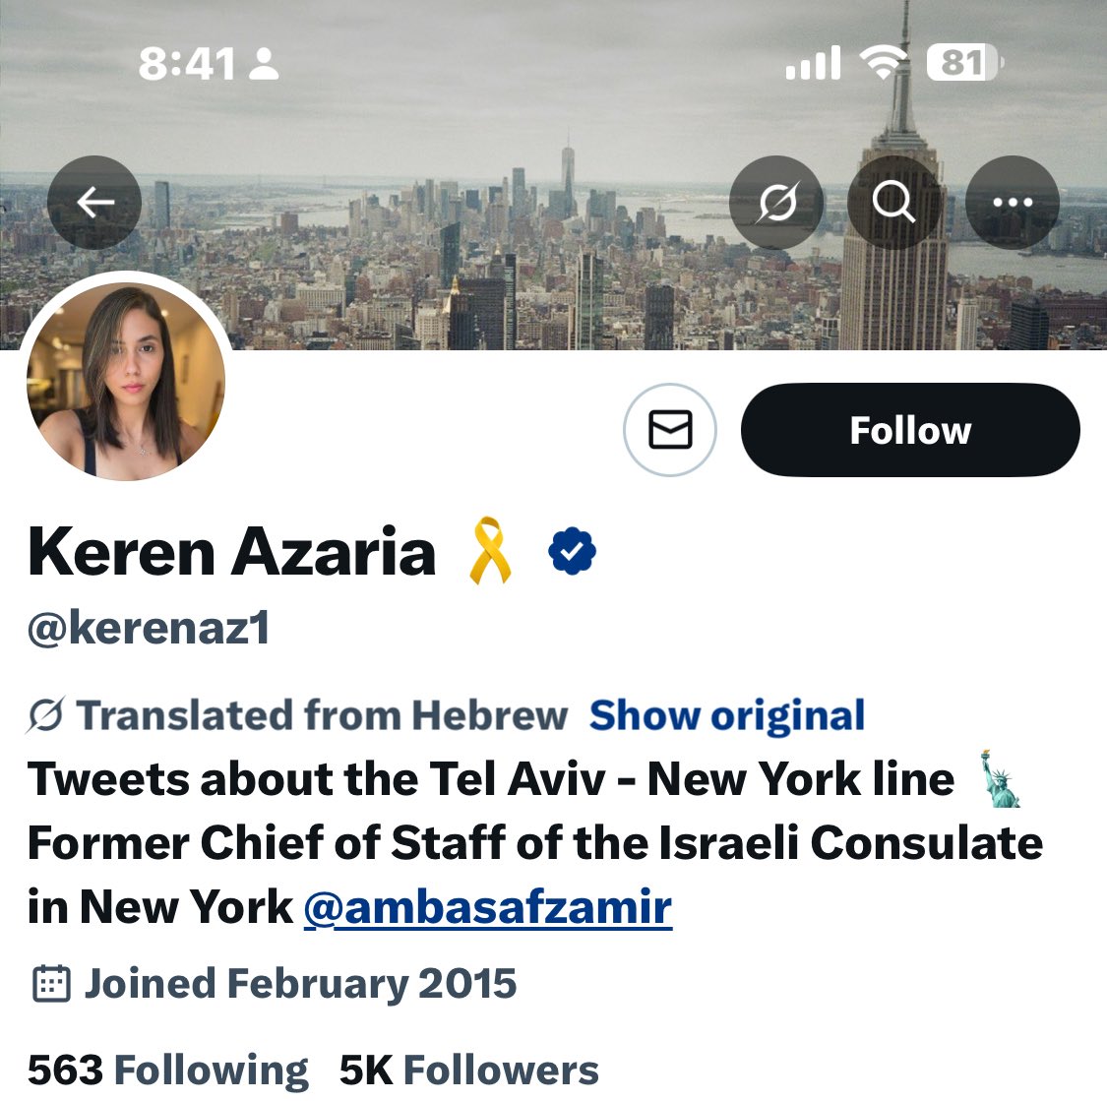Tap the calendar icon next to Joined date
The width and height of the screenshot is (1107, 1101).
[51, 983]
